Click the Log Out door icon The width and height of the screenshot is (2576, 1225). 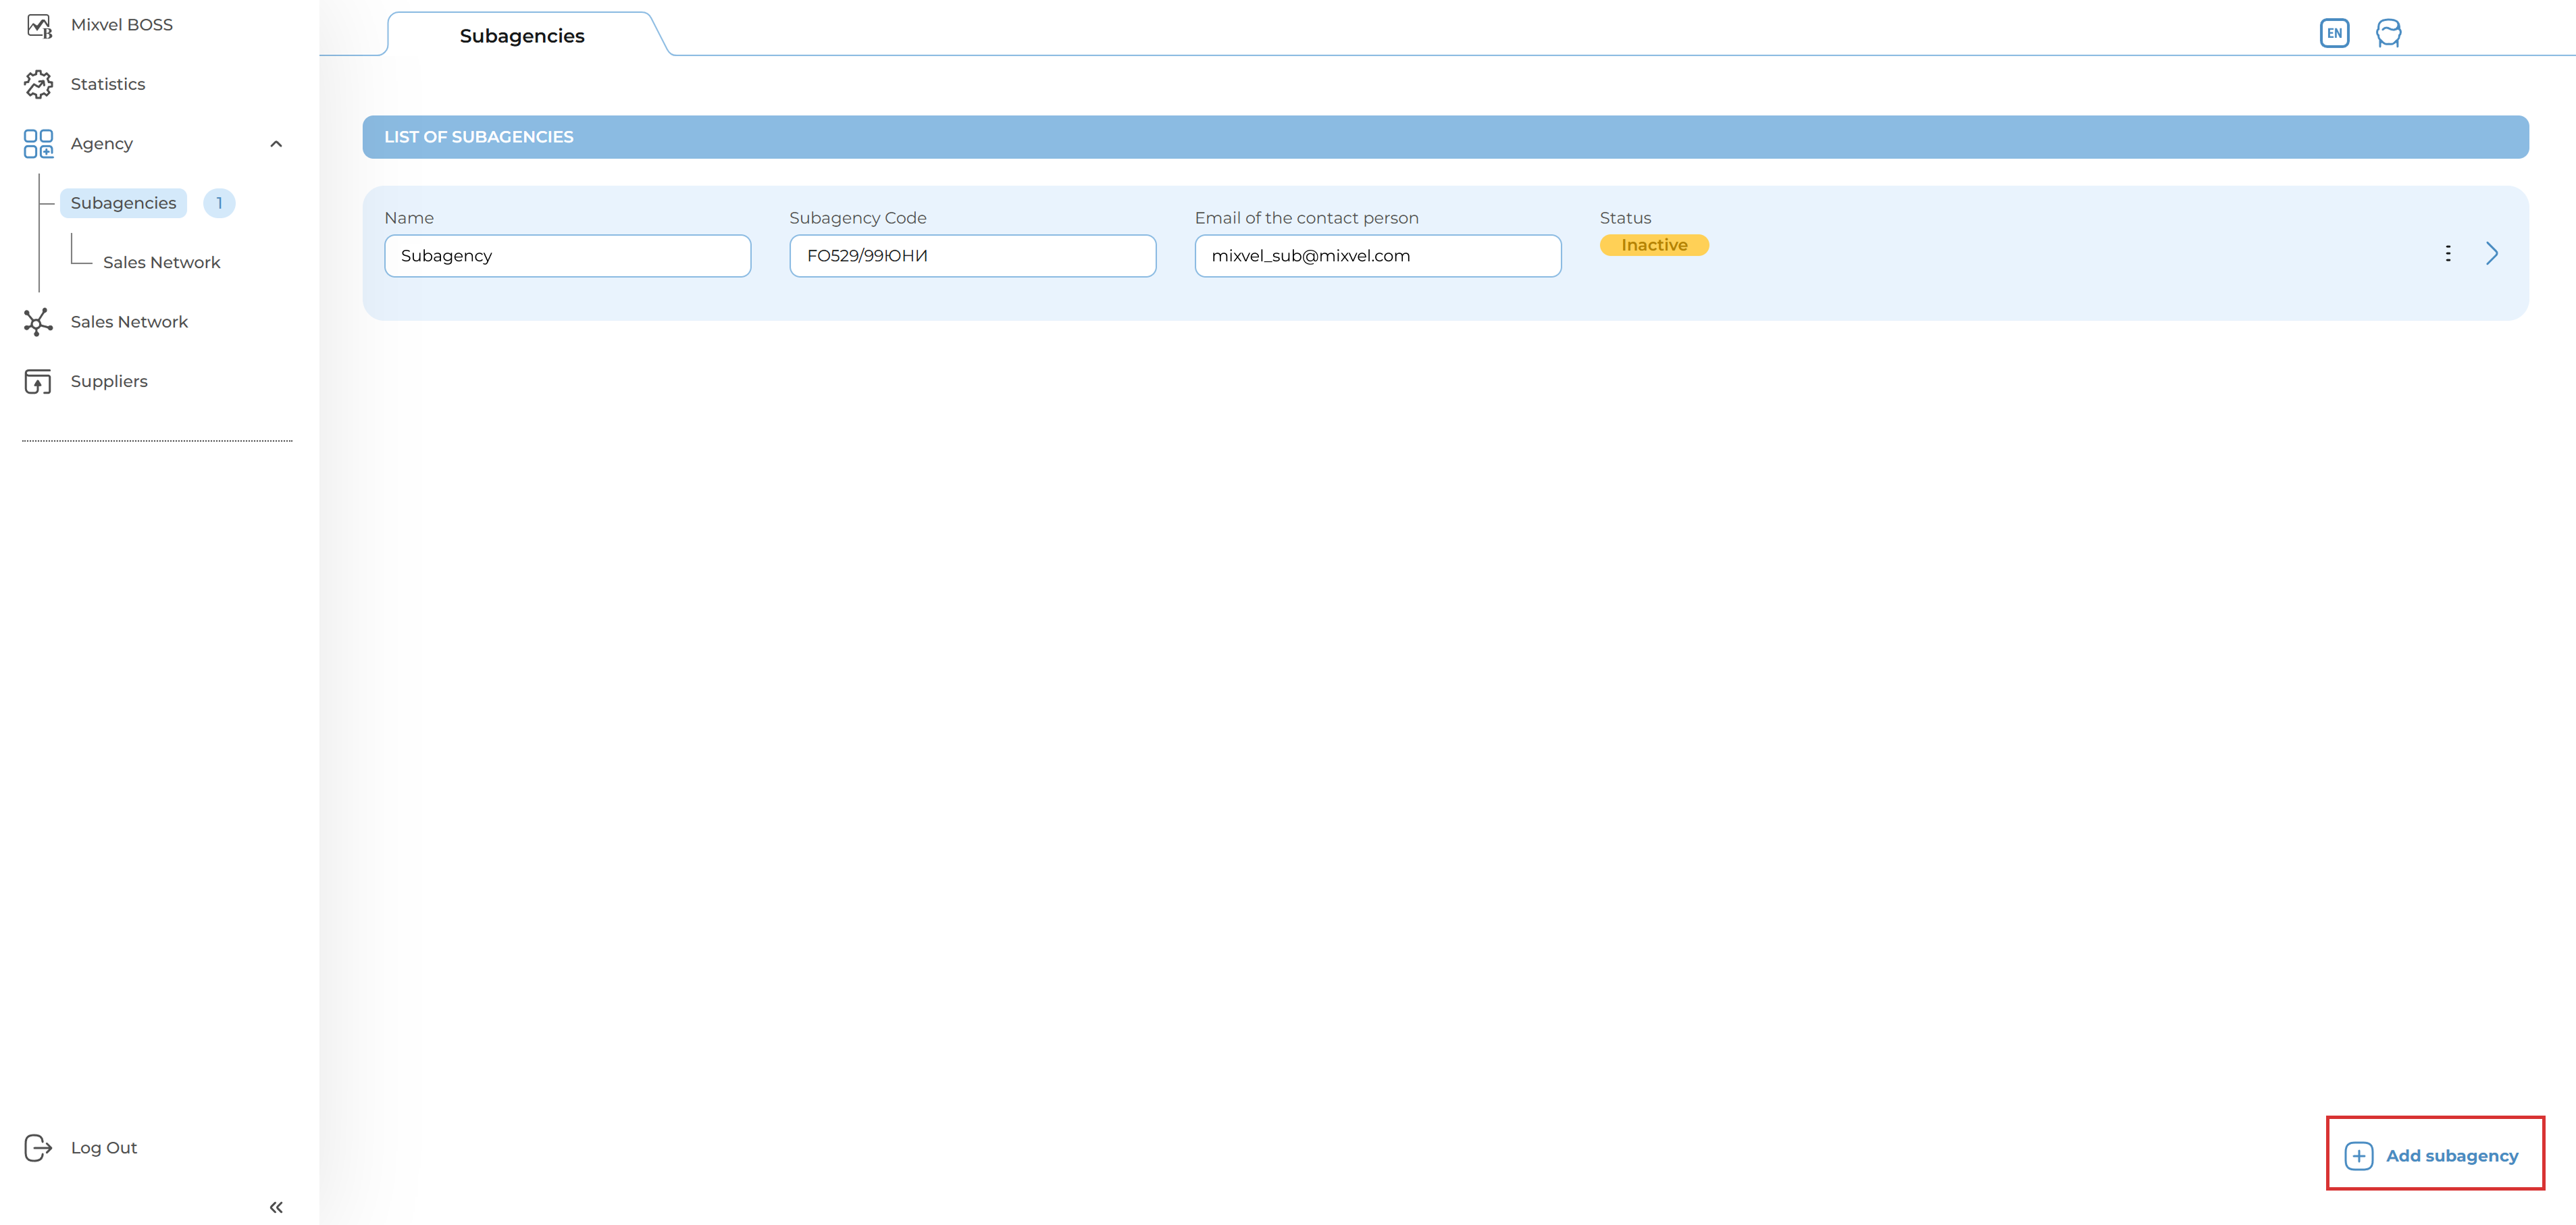pos(38,1147)
